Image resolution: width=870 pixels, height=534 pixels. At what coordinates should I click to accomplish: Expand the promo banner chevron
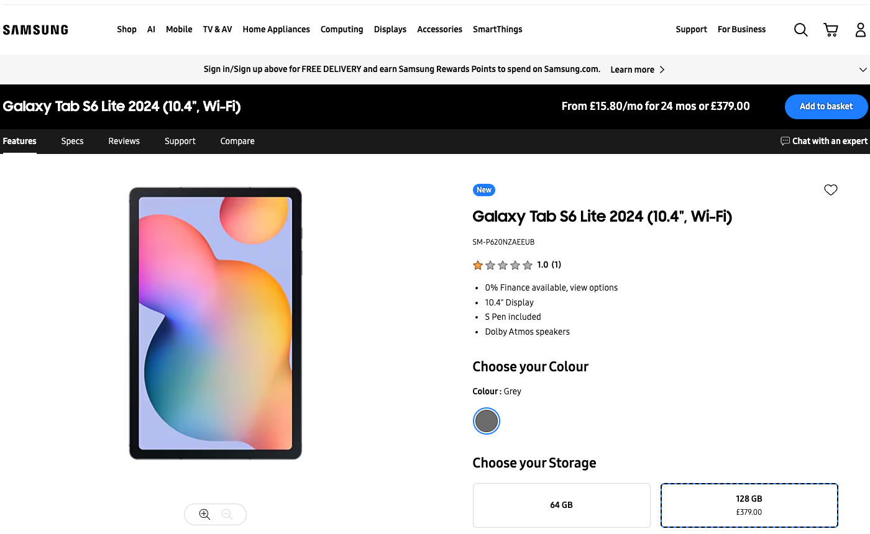tap(863, 70)
